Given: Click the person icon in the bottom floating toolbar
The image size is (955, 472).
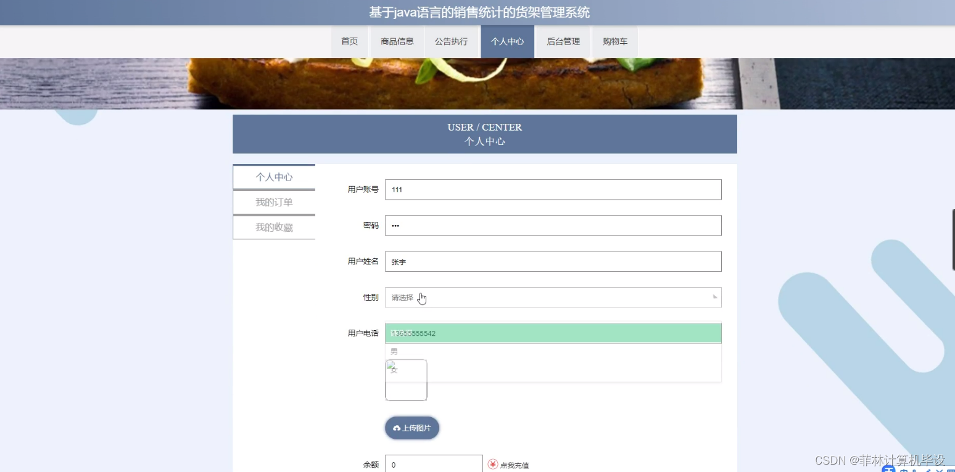Looking at the screenshot, I should point(914,471).
